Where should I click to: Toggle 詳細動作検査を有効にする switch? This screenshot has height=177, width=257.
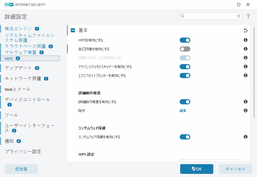click(x=185, y=102)
